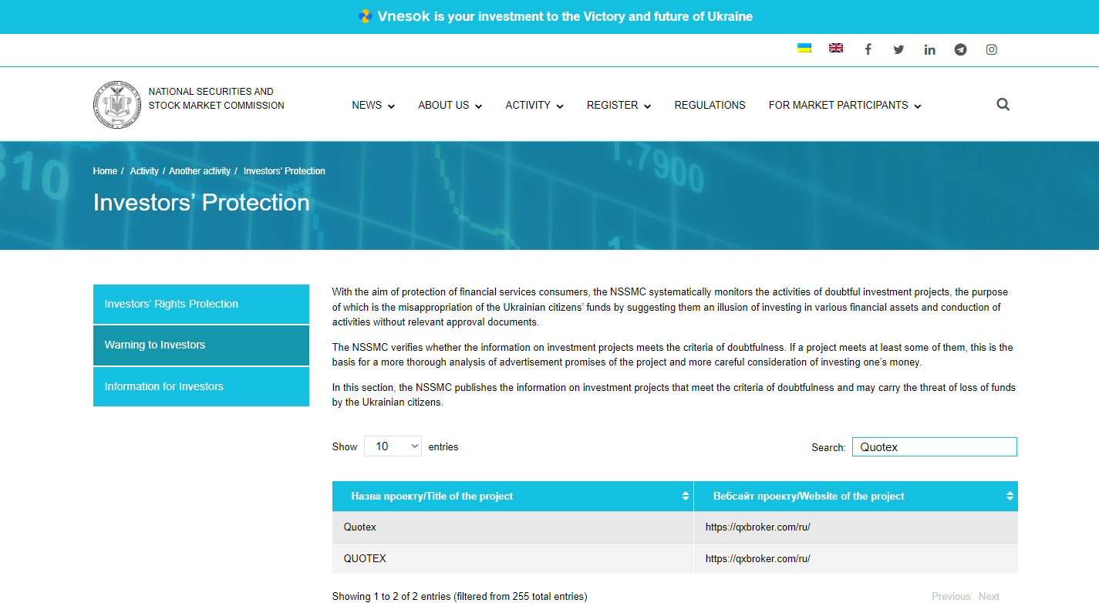Click the NSSMC emblem logo
The width and height of the screenshot is (1099, 603).
coord(117,104)
